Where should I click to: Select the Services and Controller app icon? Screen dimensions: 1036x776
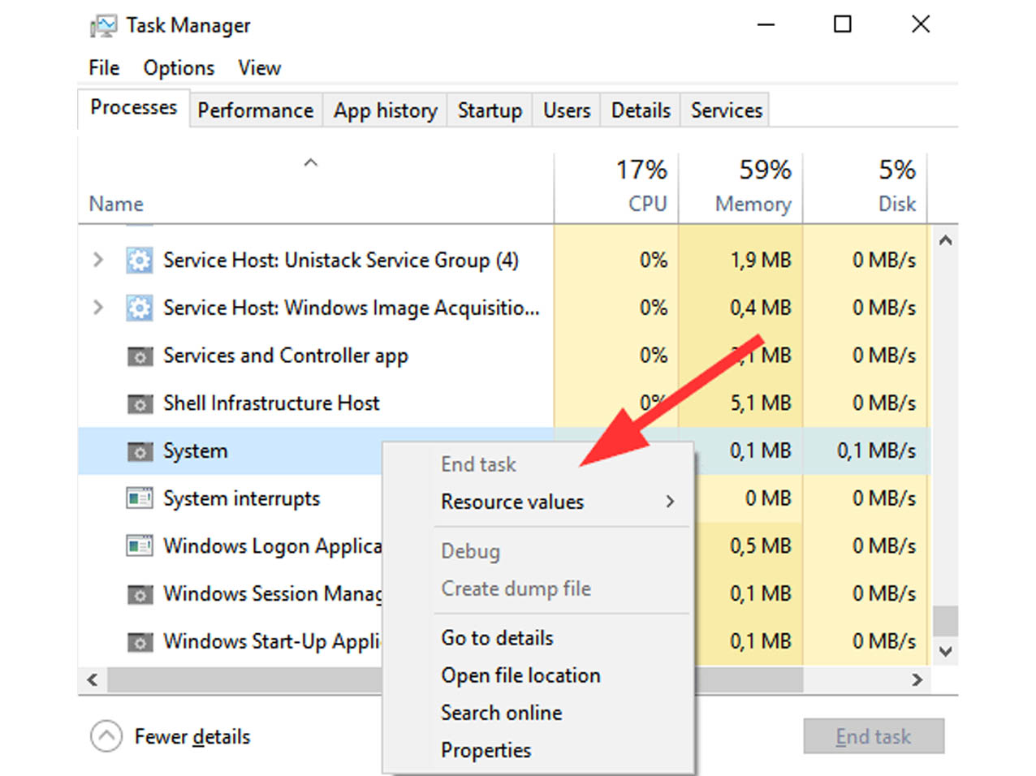[x=140, y=356]
